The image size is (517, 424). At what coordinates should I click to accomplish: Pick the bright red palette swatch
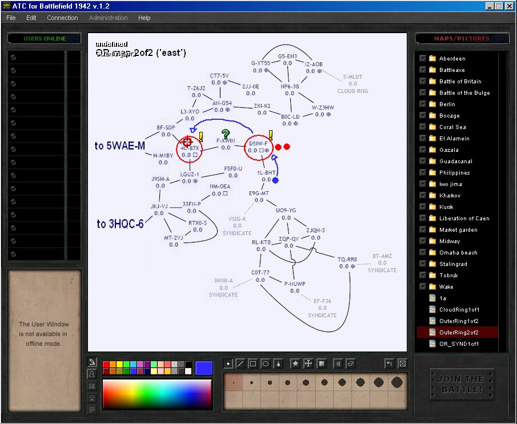pos(106,365)
